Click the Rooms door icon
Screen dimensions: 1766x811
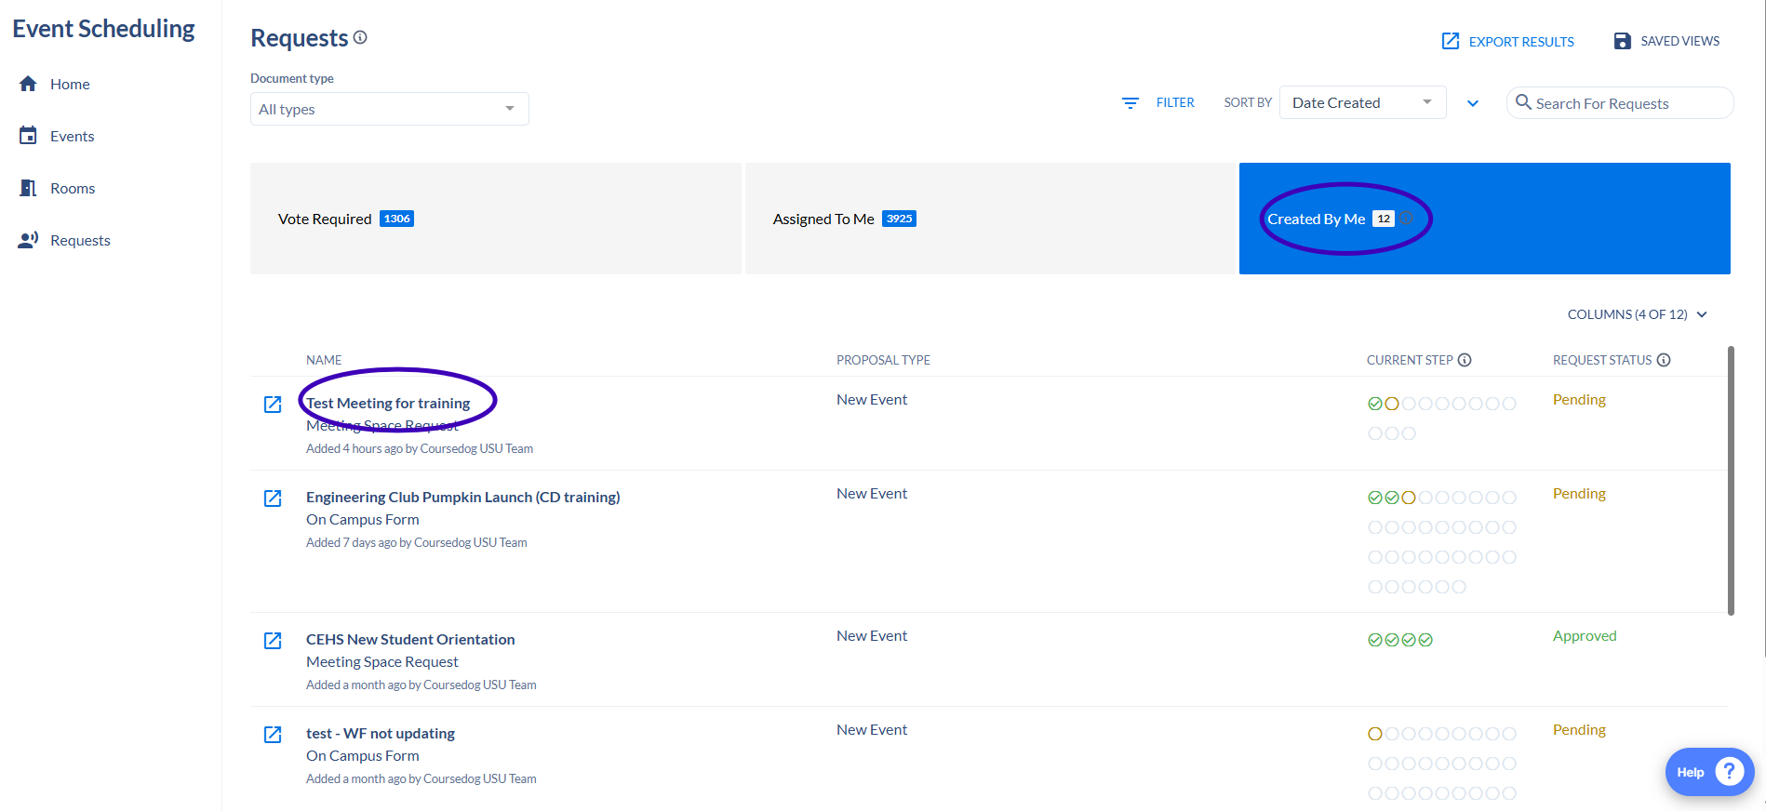pos(28,188)
